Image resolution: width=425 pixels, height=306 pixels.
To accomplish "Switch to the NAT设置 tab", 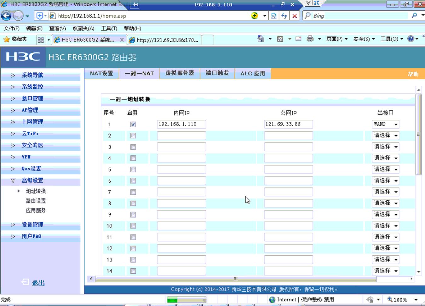I will click(x=101, y=73).
